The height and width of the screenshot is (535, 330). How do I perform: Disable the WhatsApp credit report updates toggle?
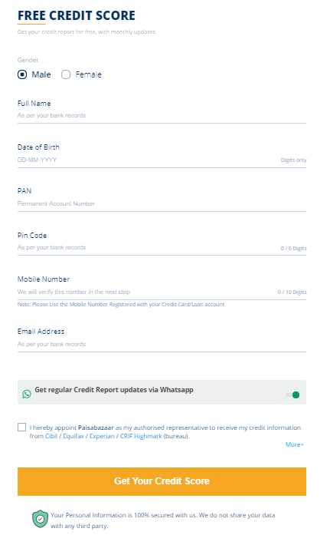[292, 395]
